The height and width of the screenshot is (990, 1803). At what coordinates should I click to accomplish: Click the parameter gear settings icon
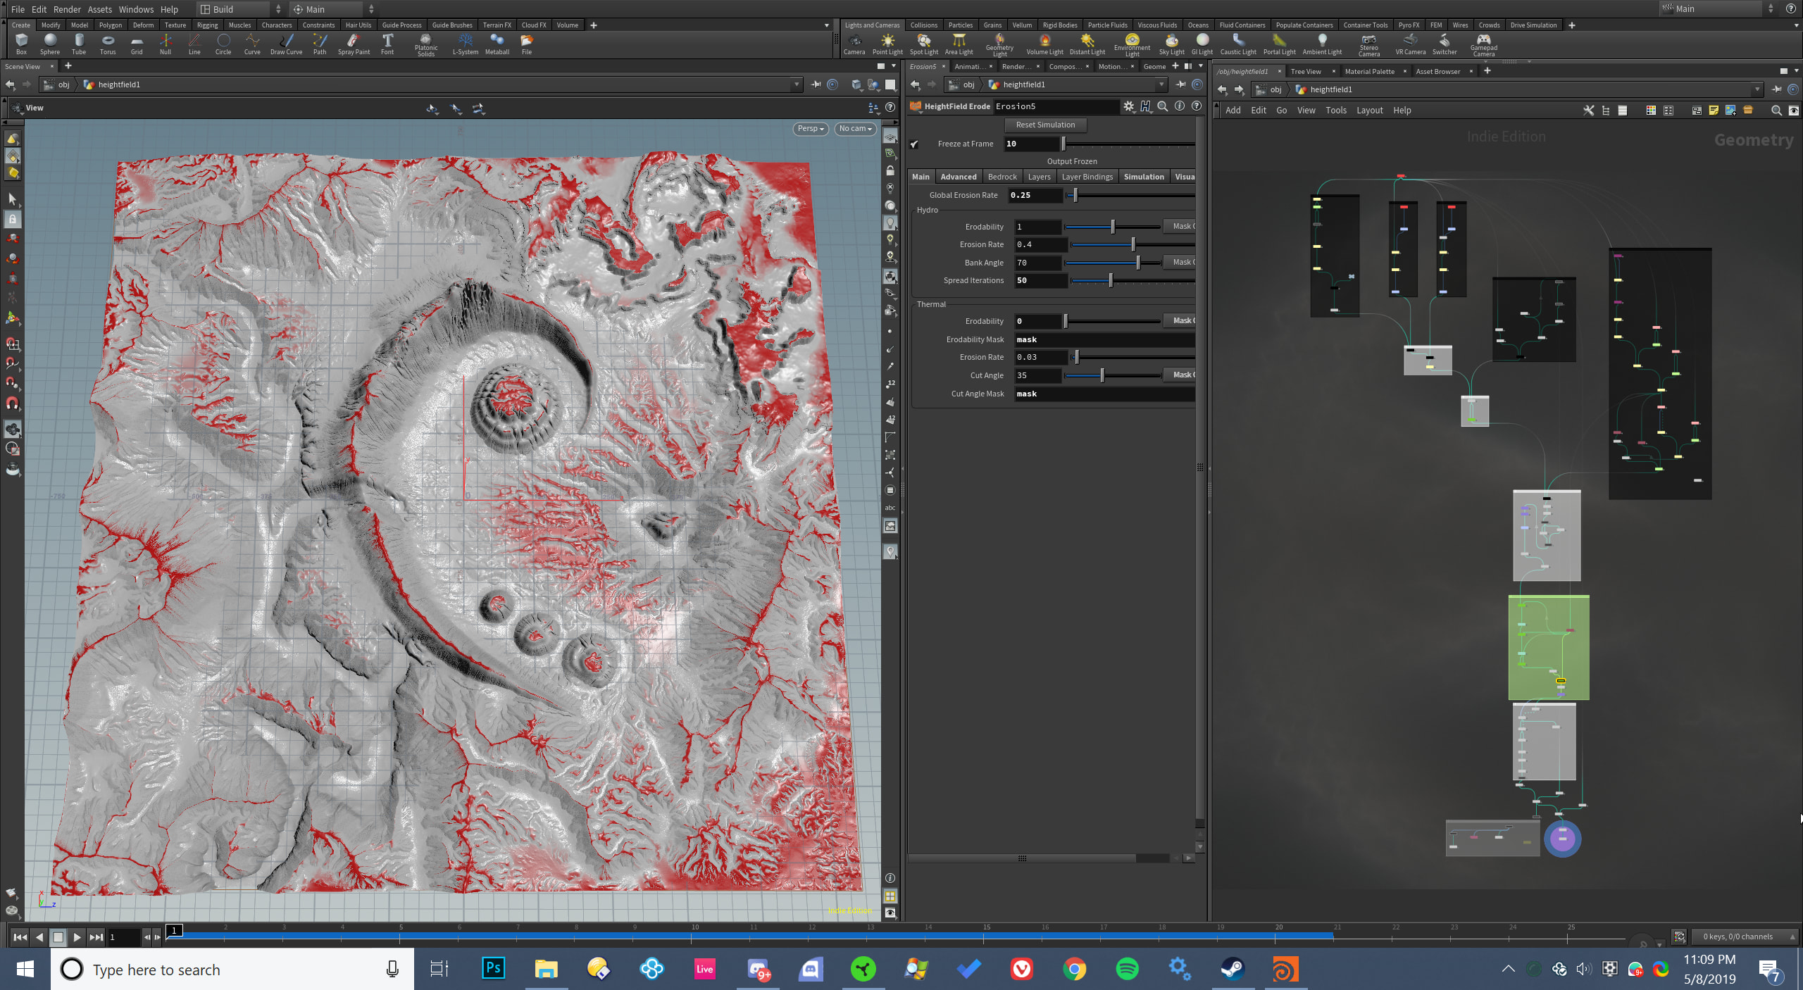[x=1128, y=106]
